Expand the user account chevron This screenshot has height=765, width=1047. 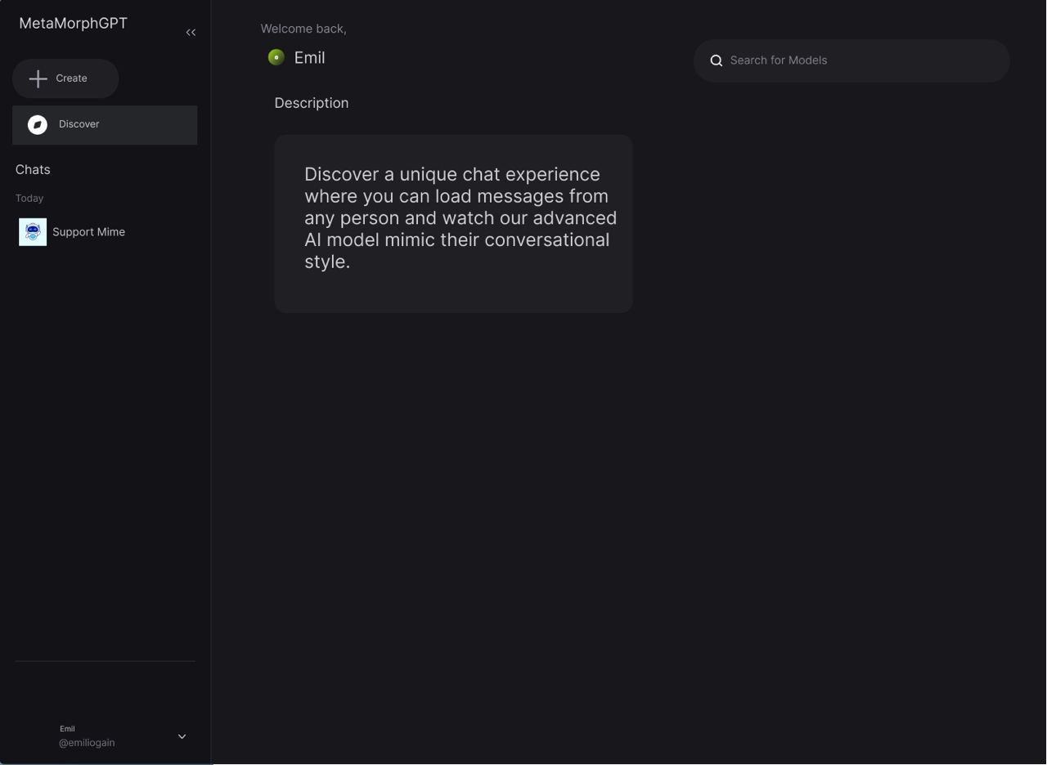pyautogui.click(x=182, y=736)
